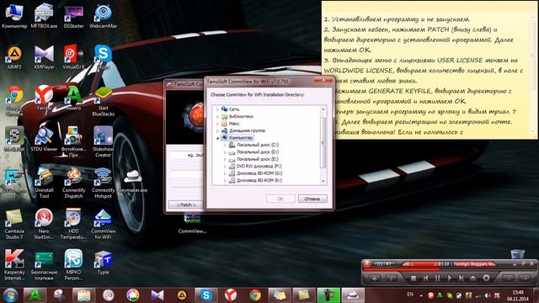539x303 pixels.
Task: Open the Recycle Bin on the desktop
Action: pyautogui.click(x=517, y=254)
